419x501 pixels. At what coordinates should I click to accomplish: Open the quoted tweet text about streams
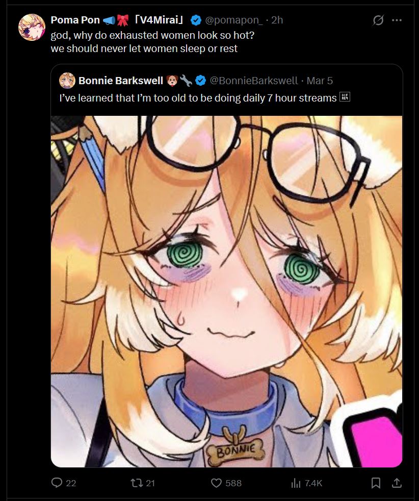coord(198,98)
